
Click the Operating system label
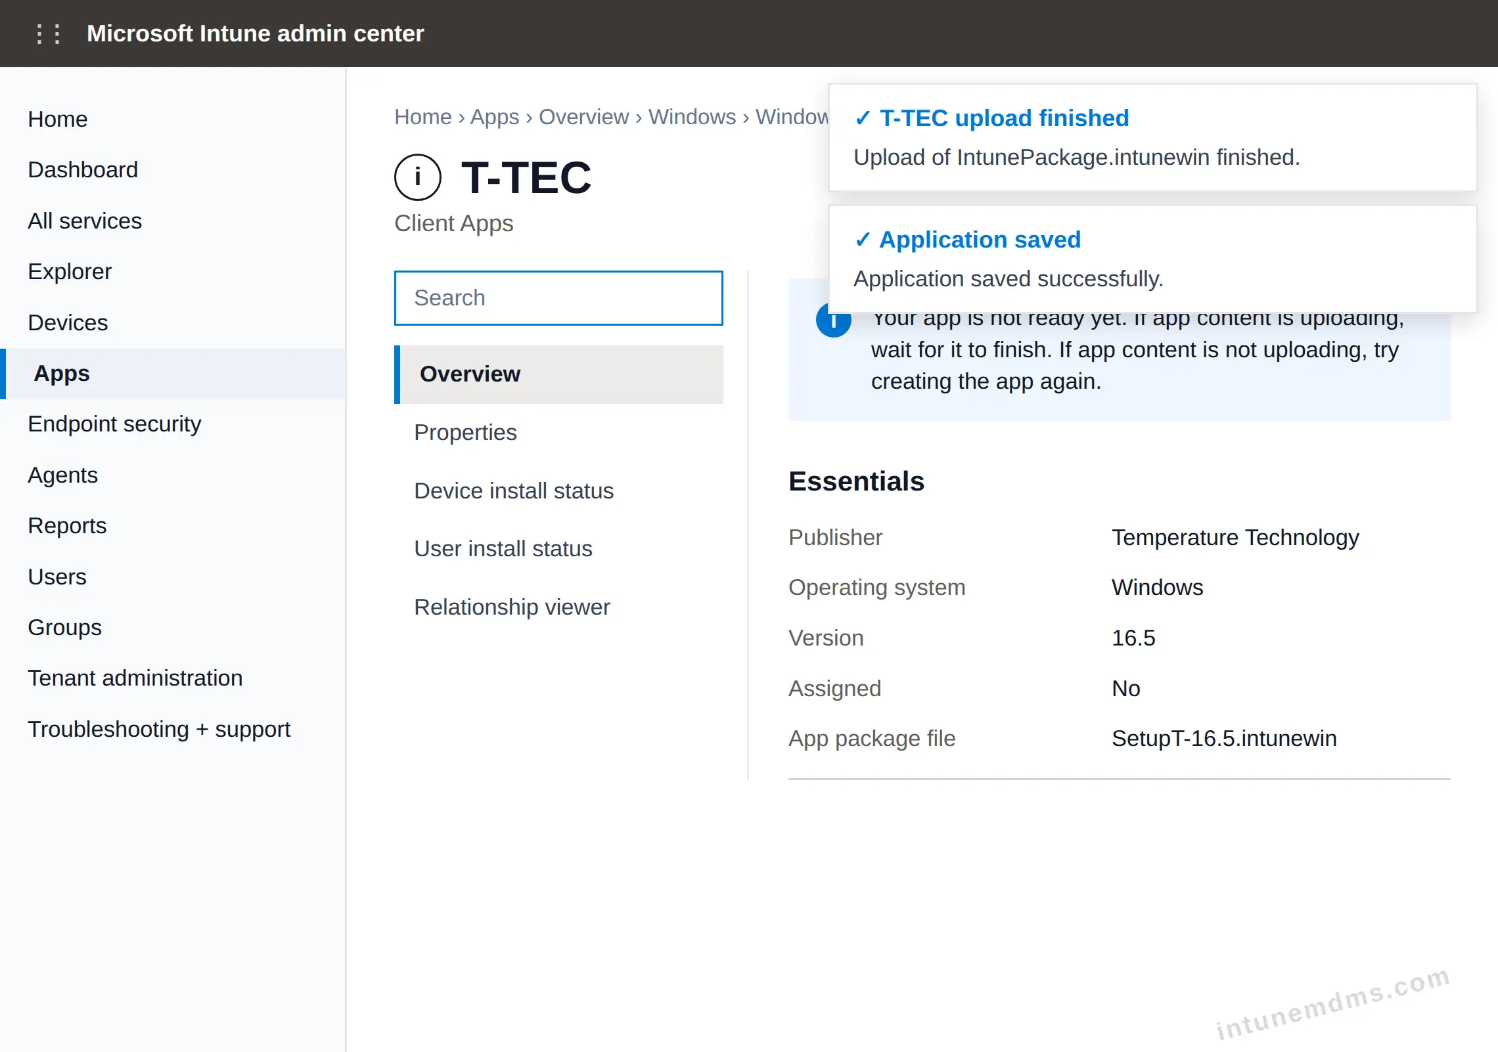click(877, 588)
